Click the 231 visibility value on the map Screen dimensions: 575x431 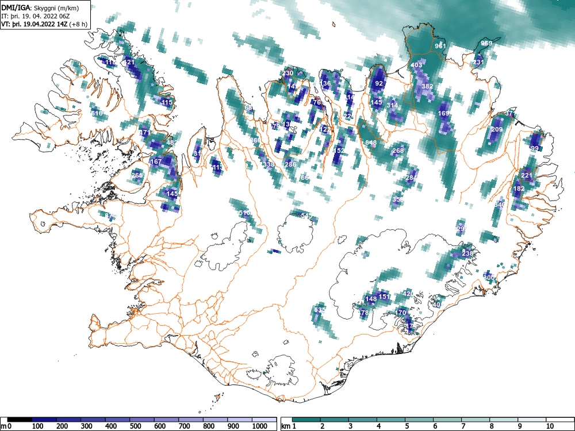pos(478,62)
